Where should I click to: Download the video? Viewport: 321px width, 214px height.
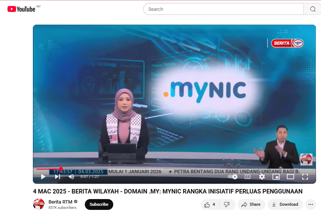285,204
